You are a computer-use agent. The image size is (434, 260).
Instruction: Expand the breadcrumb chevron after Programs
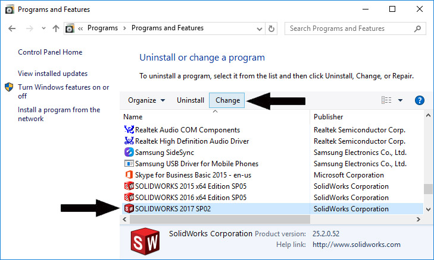[124, 28]
